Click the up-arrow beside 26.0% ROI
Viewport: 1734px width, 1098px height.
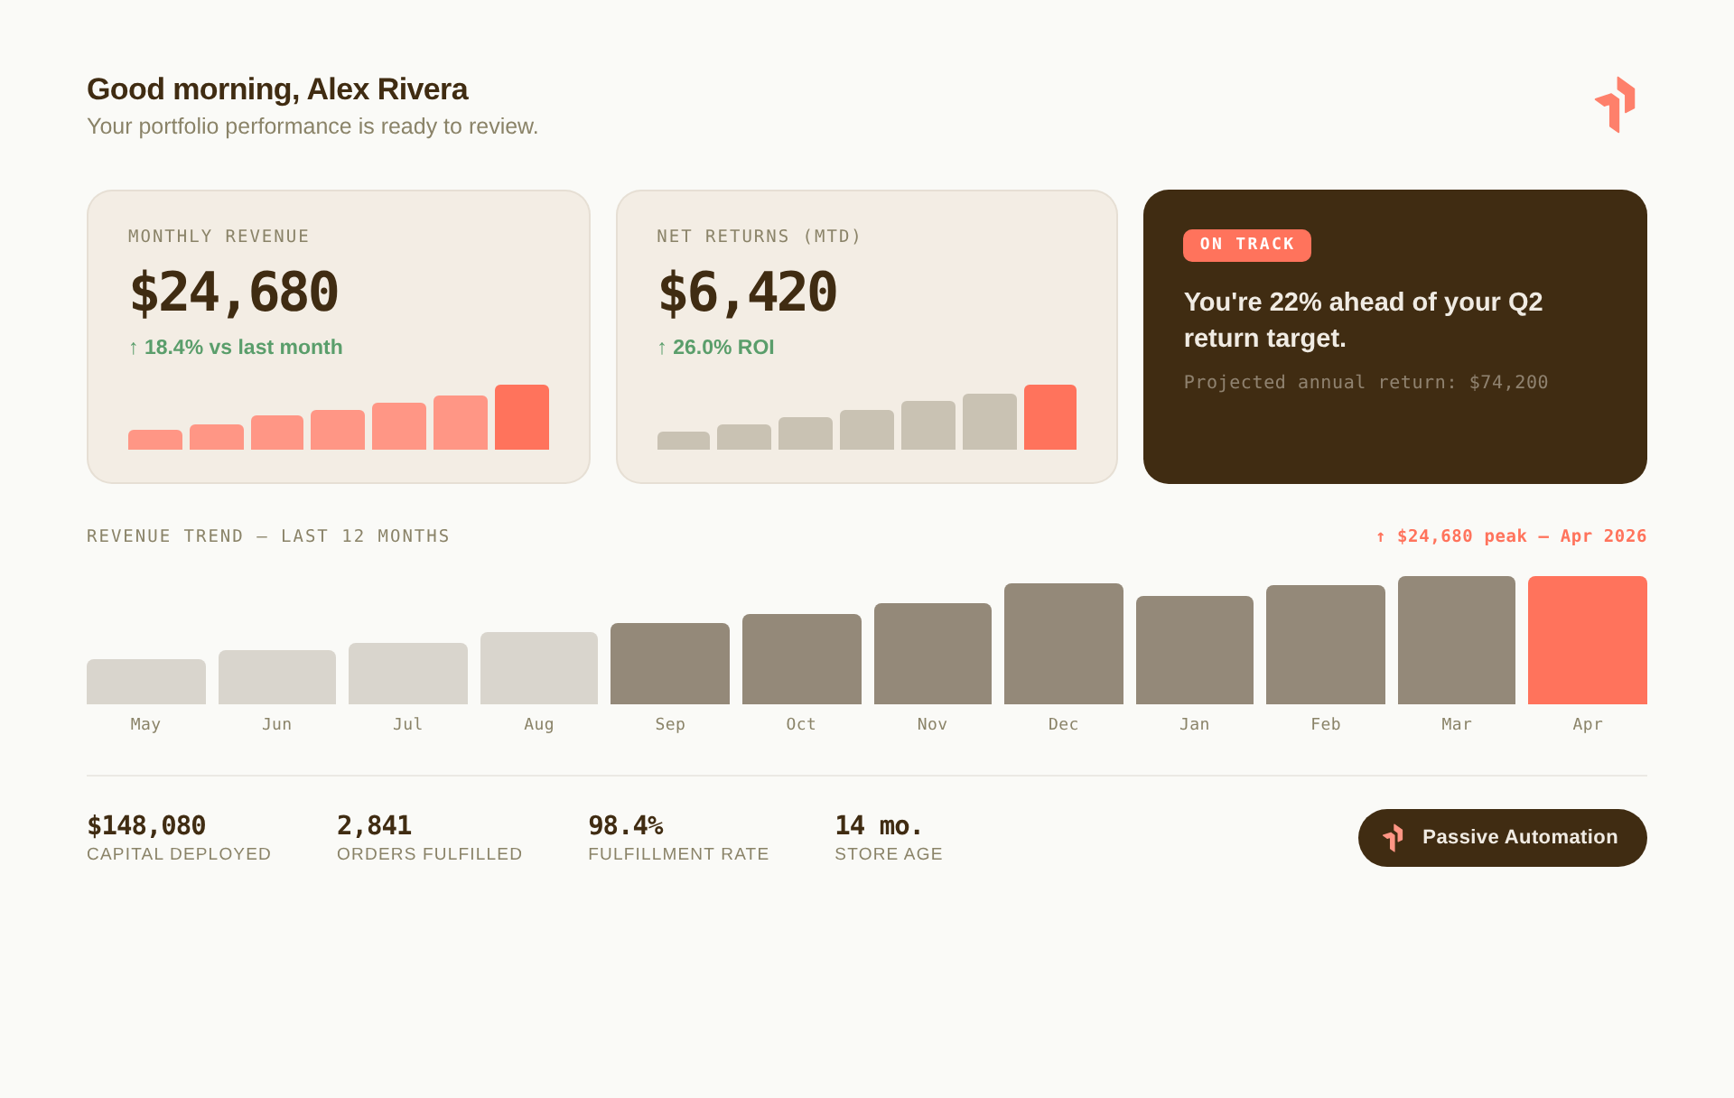point(663,347)
